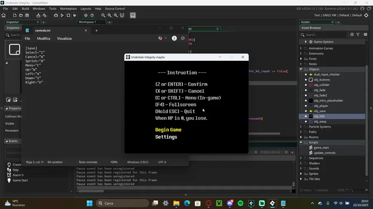Clean the build with the broom icon
The height and width of the screenshot is (209, 373).
point(75,15)
